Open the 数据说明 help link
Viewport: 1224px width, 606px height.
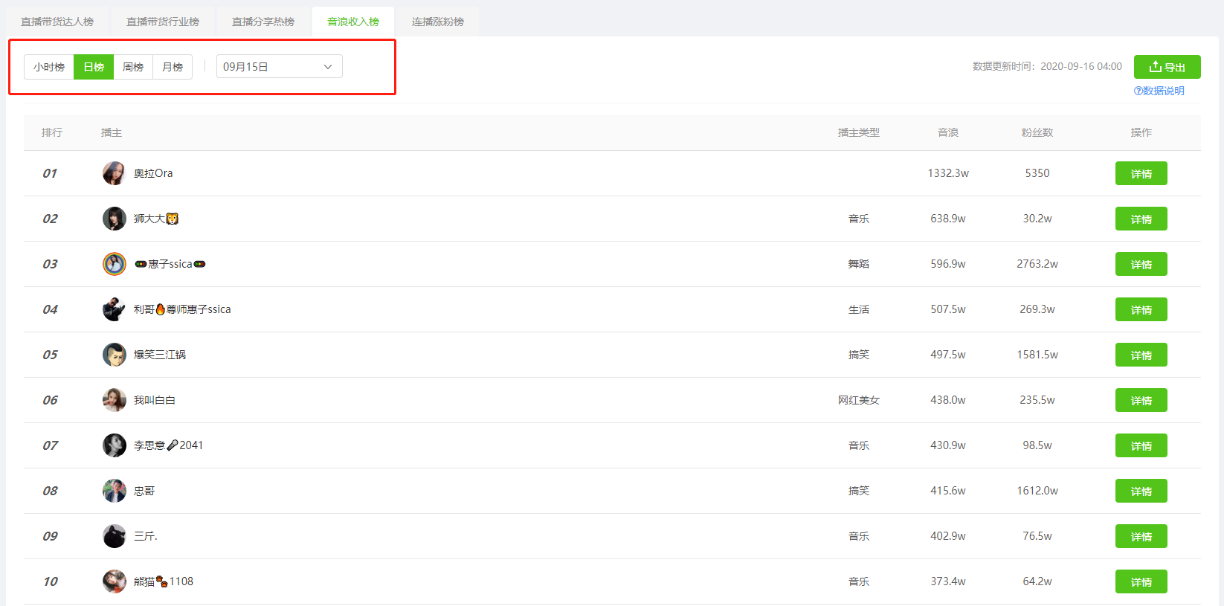(x=1159, y=91)
